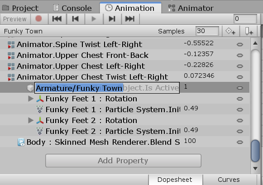Screen dimensions: 263x185
Task: Click the Add Event marker icon
Action: [249, 31]
